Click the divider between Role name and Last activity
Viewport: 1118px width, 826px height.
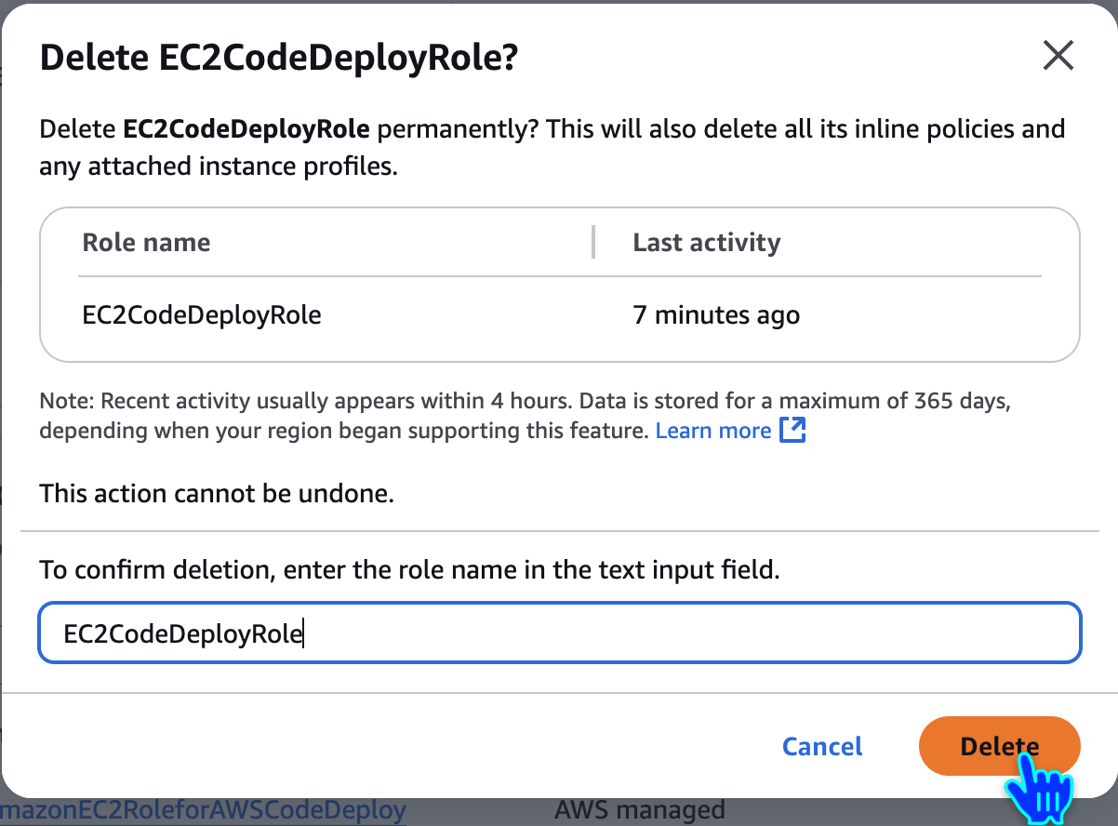tap(593, 242)
